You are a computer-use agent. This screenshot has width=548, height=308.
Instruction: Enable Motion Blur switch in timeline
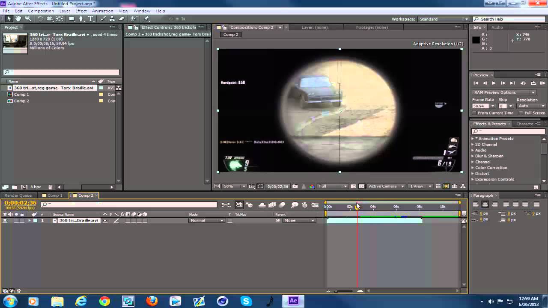tap(282, 205)
